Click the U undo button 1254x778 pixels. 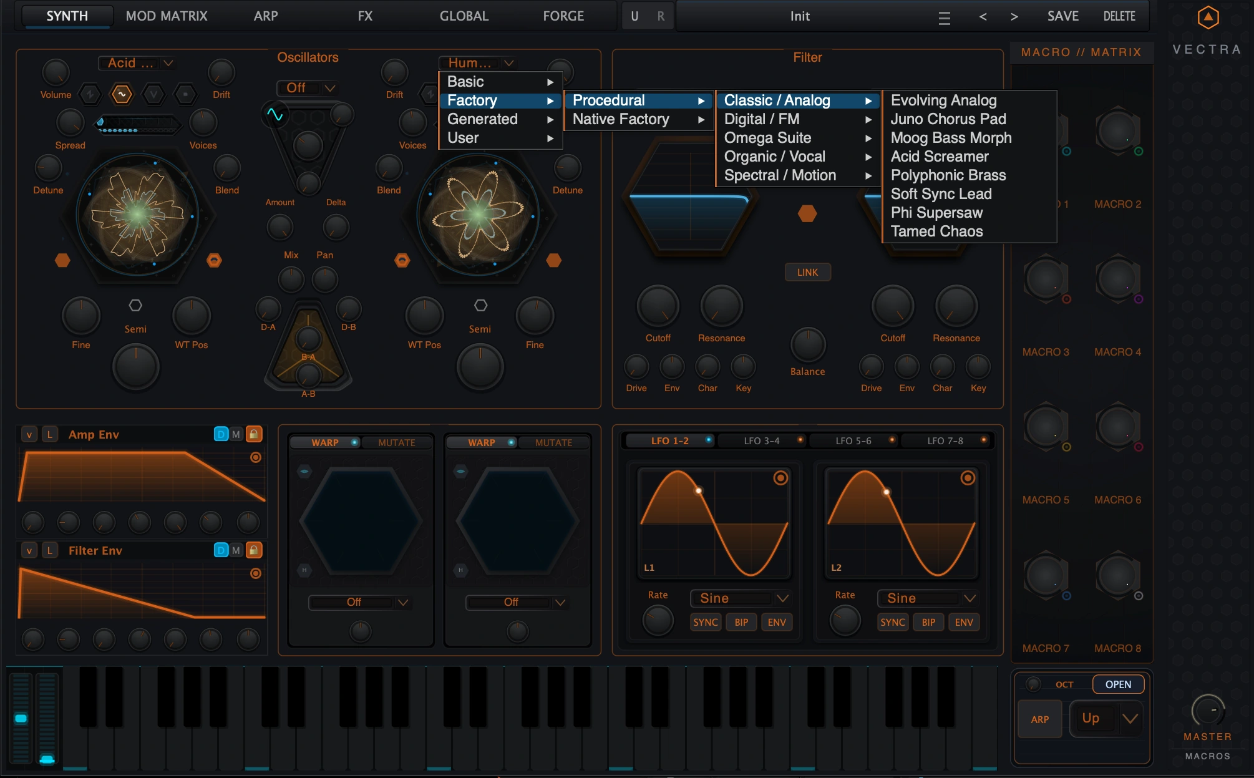tap(634, 16)
